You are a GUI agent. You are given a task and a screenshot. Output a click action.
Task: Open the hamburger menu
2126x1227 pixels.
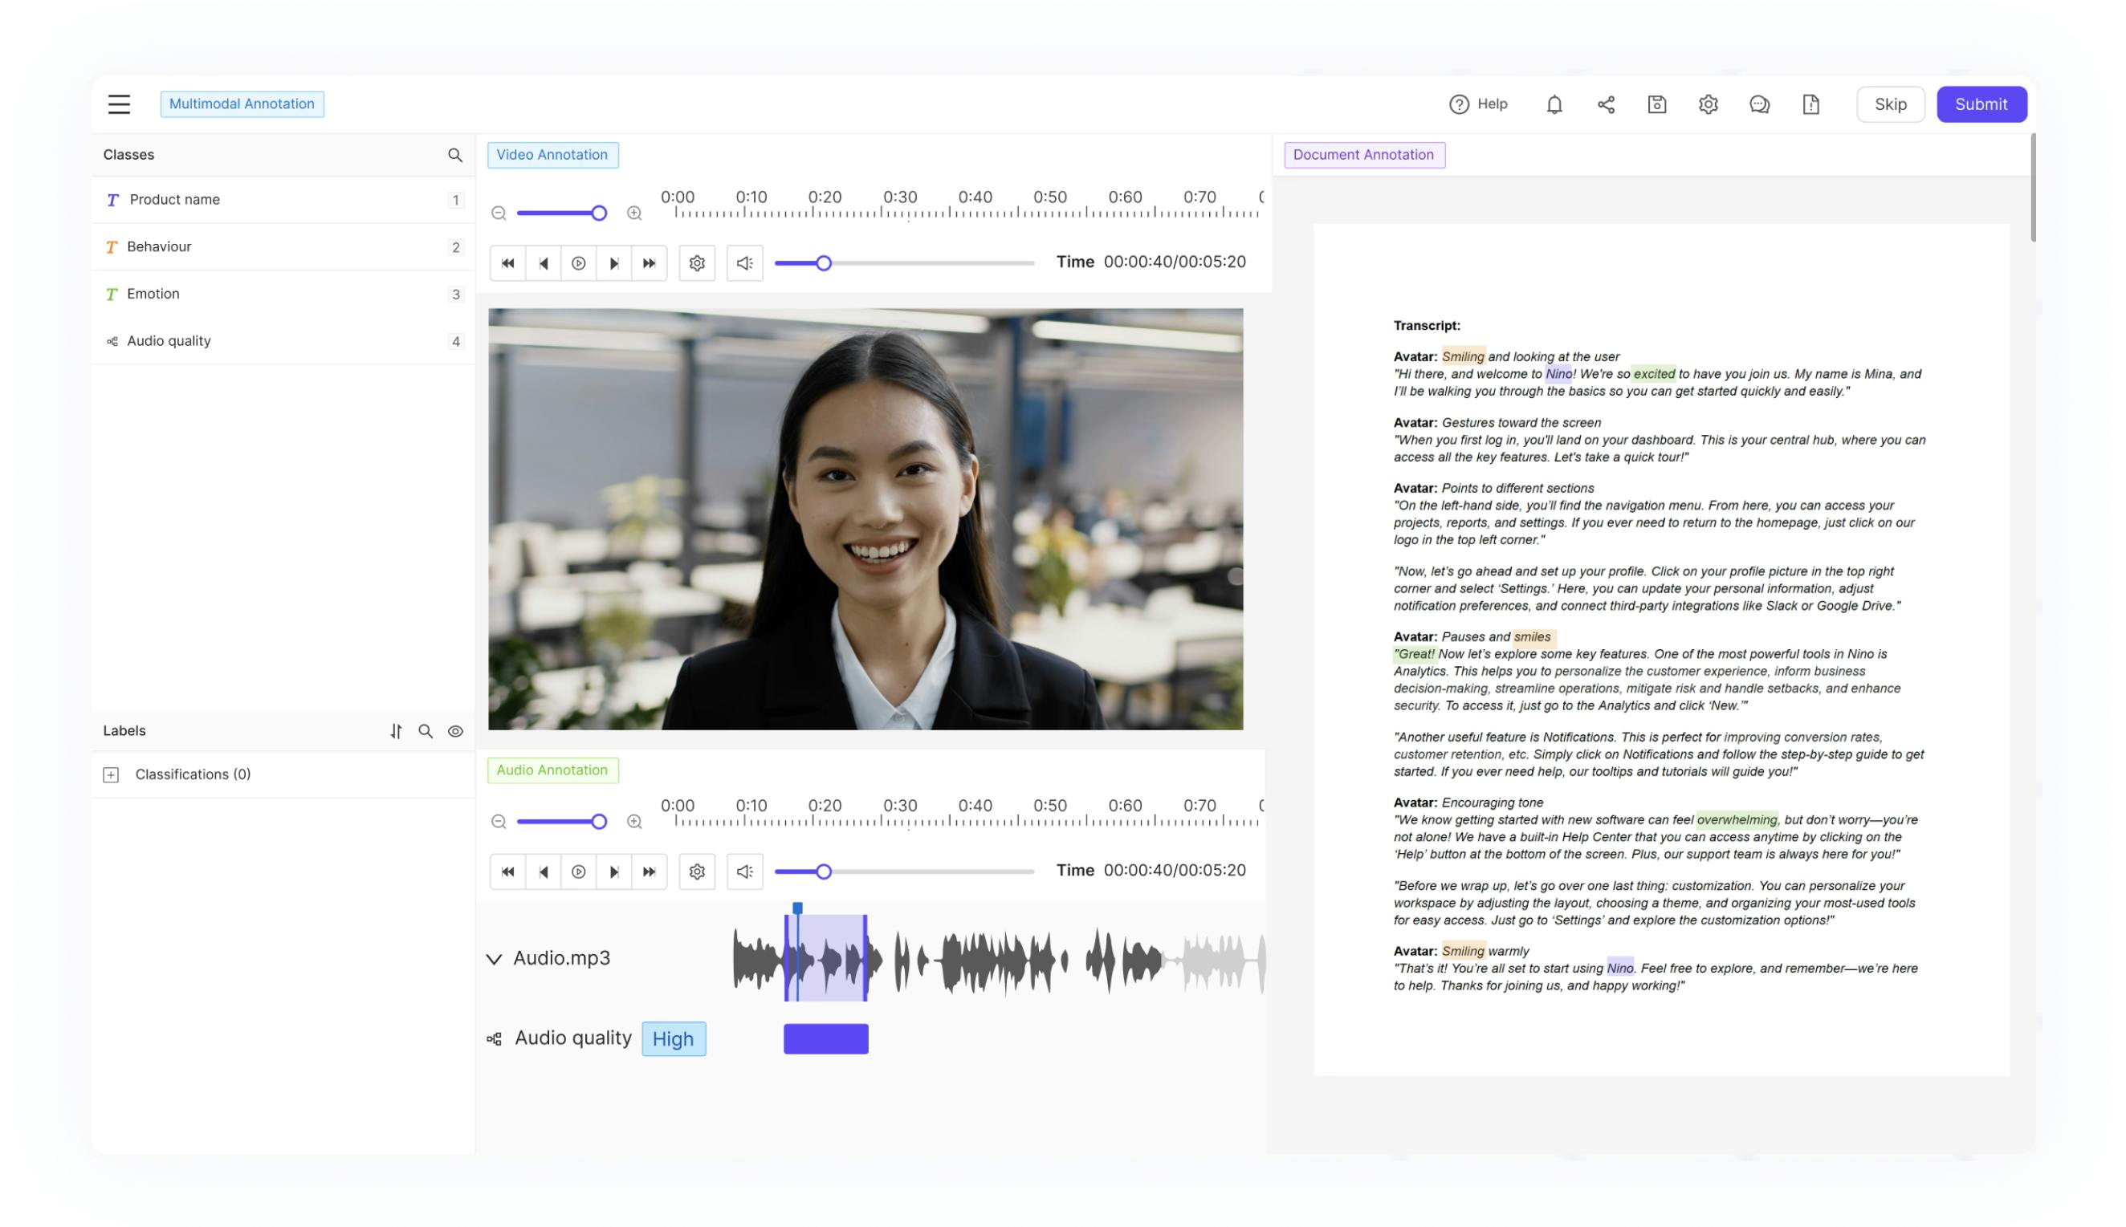click(119, 104)
